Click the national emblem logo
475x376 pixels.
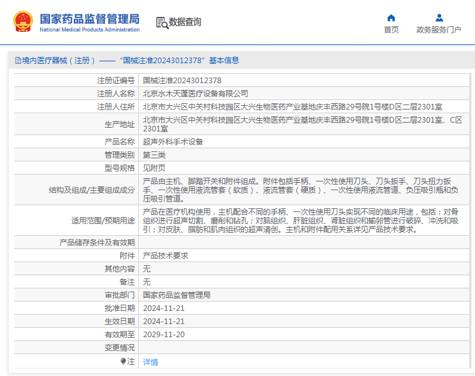(24, 22)
